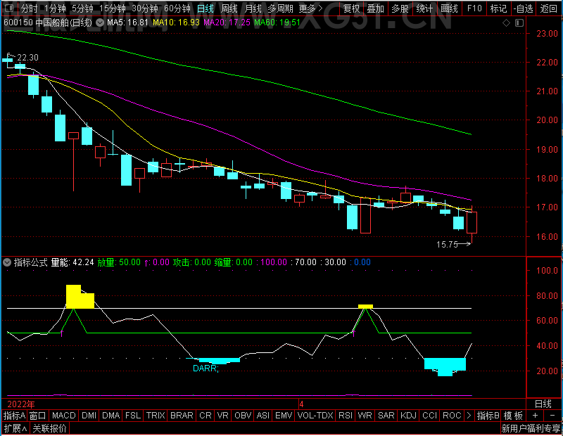This screenshot has height=436, width=563.
Task: Switch indicator to SAR
Action: pyautogui.click(x=386, y=416)
